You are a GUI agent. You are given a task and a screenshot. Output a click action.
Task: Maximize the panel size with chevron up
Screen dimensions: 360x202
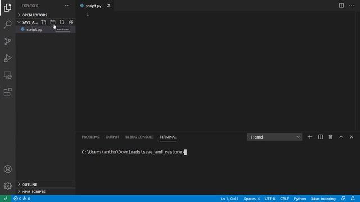click(341, 137)
